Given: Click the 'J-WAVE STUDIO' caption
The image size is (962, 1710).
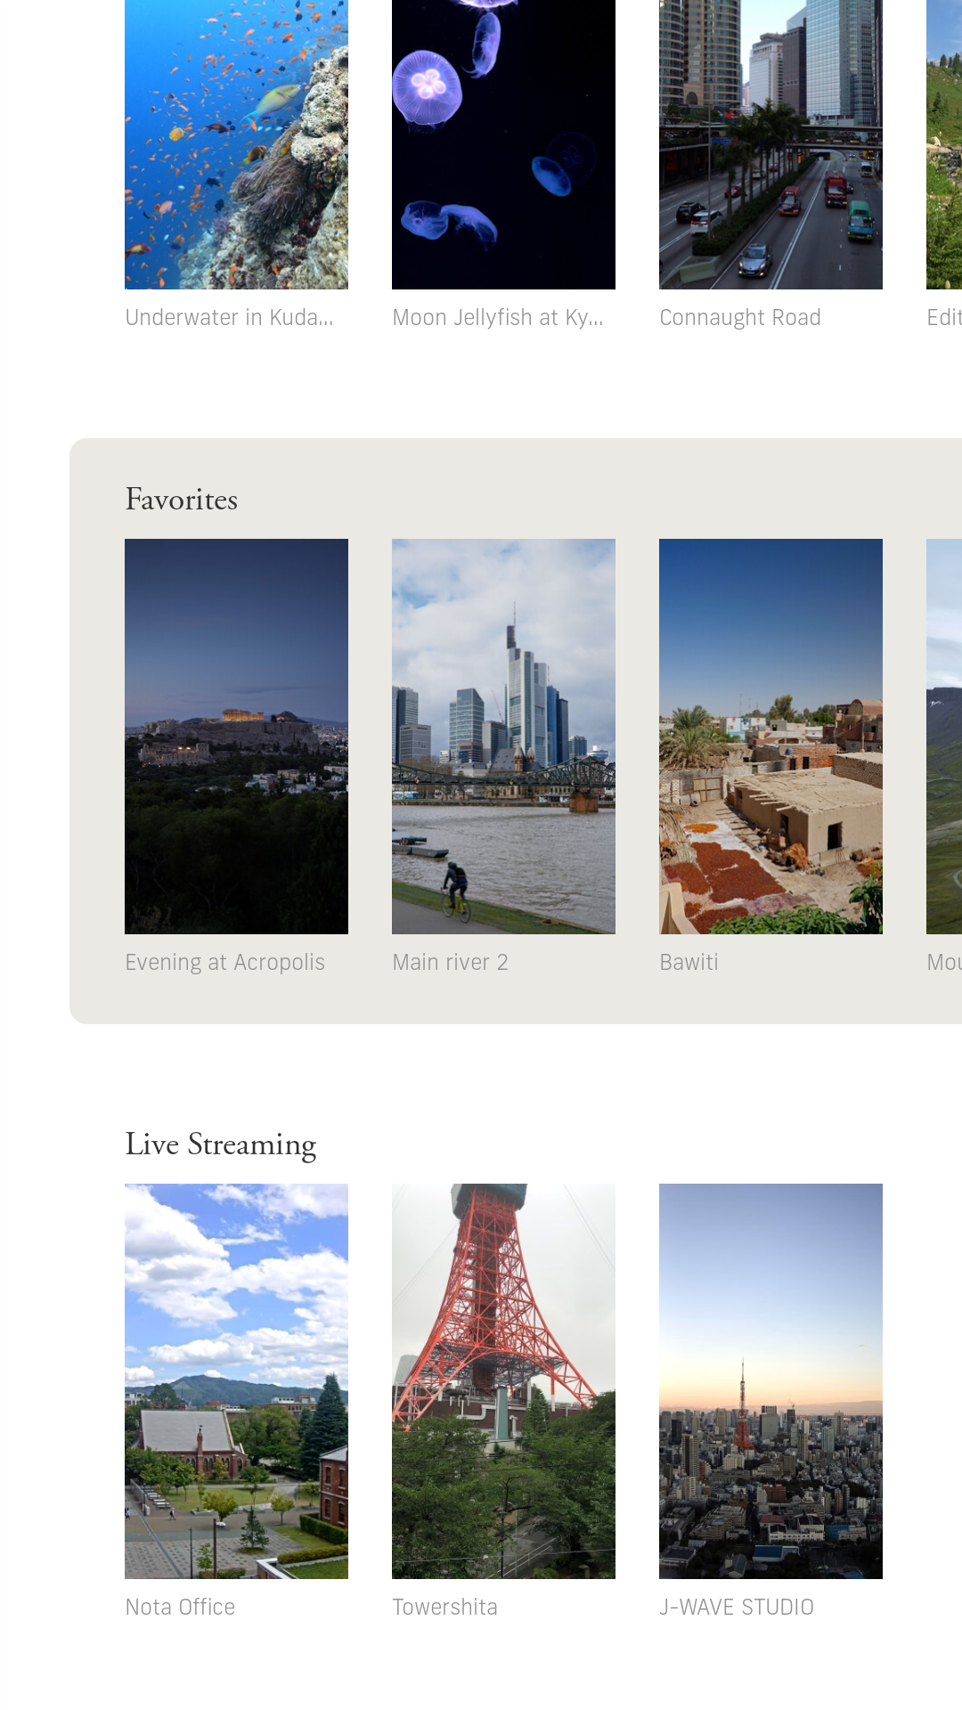Looking at the screenshot, I should pyautogui.click(x=737, y=1608).
